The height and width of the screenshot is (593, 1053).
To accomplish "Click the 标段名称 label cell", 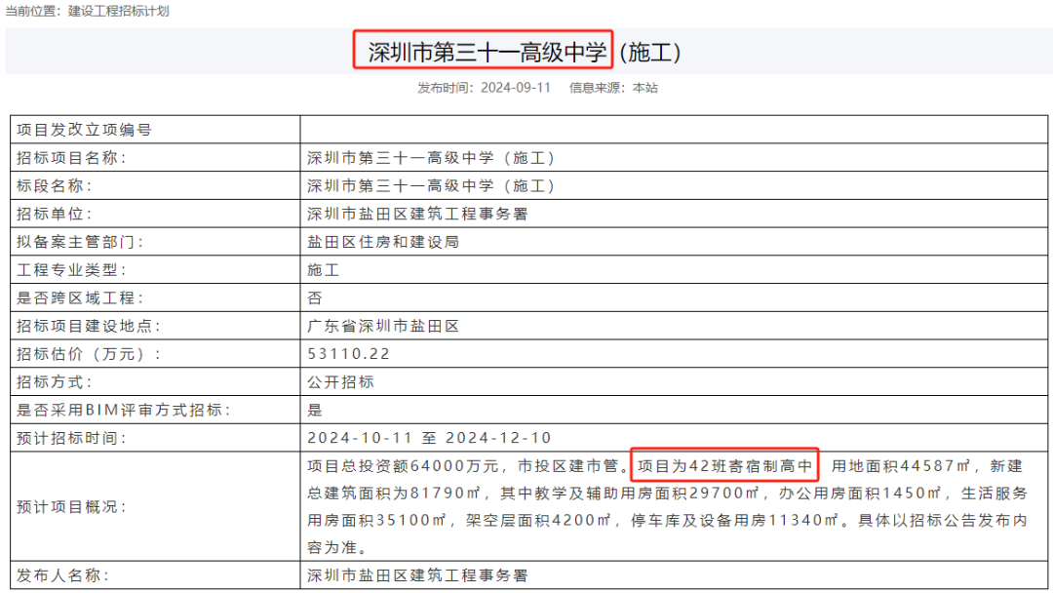I will click(155, 185).
